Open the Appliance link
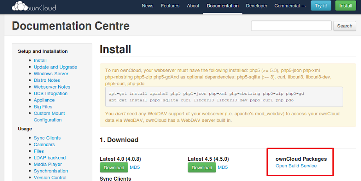This screenshot has width=361, height=181. [x=44, y=100]
